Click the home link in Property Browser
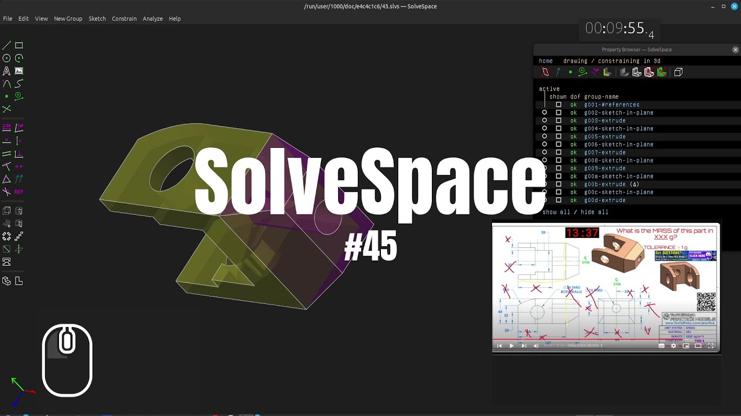The width and height of the screenshot is (741, 416). tap(546, 61)
